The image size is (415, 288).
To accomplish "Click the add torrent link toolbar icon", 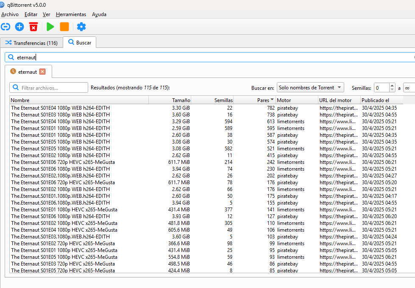I will 6,27.
